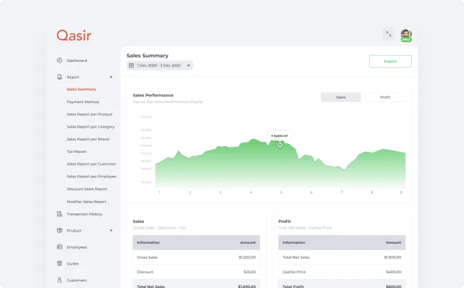Click the Employees icon in sidebar
This screenshot has width=464, height=288.
click(x=60, y=247)
